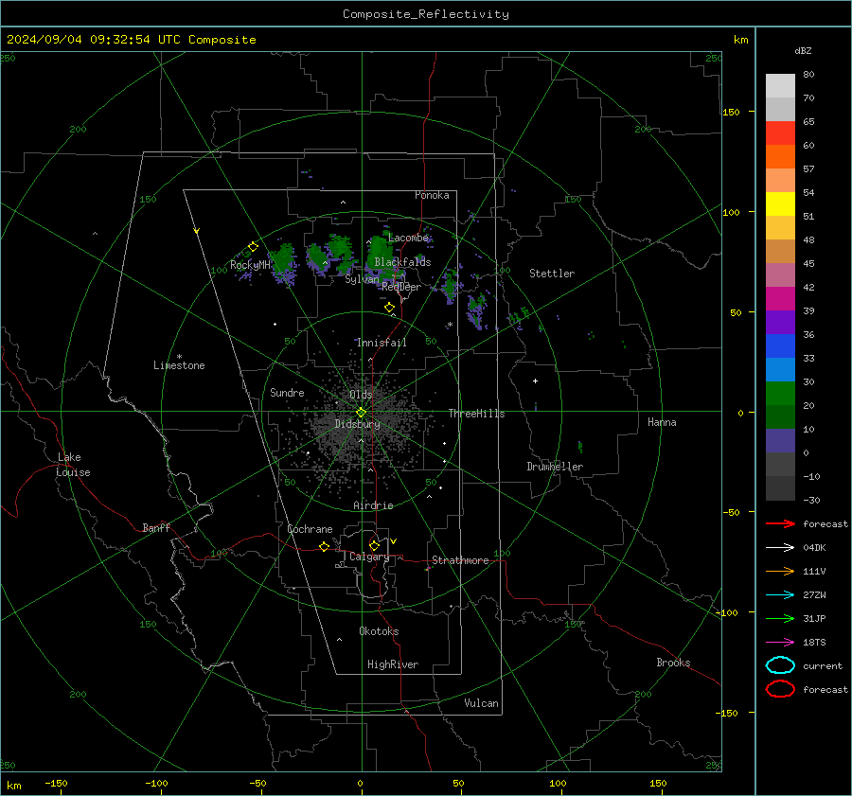
Task: Pick the magenta 42-39 dBZ color swatch
Action: (780, 298)
